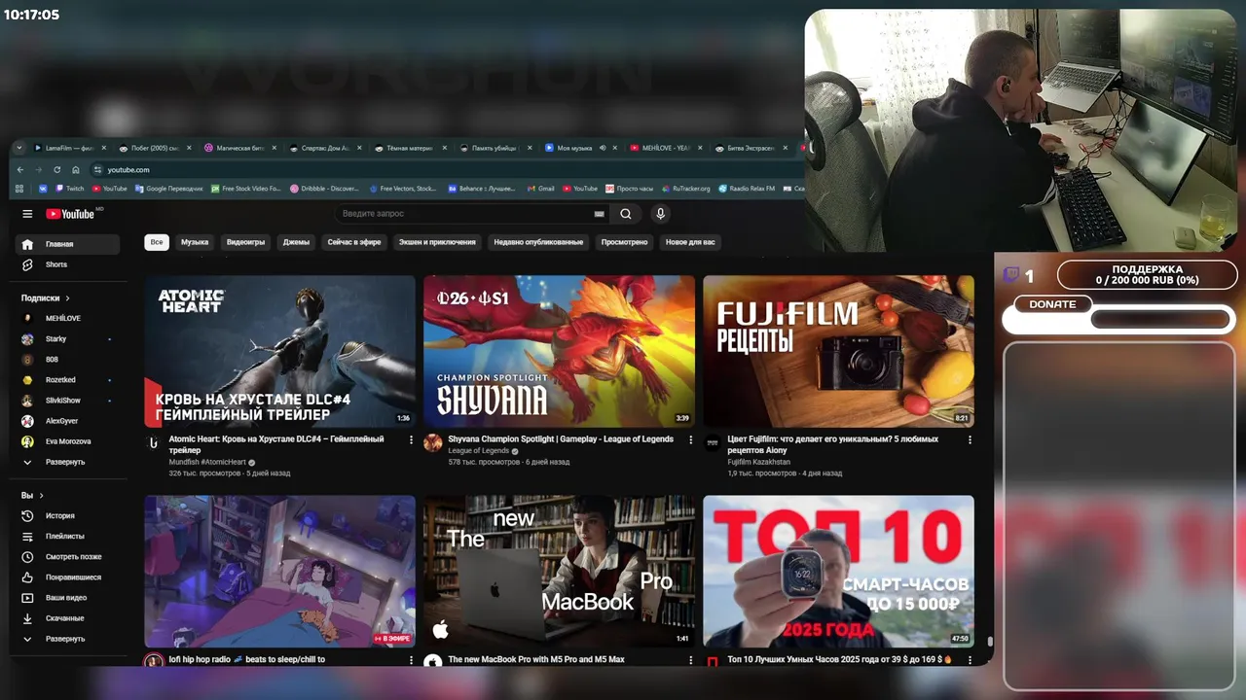The image size is (1246, 700).
Task: Open more options for Fujifilm video
Action: [x=970, y=440]
